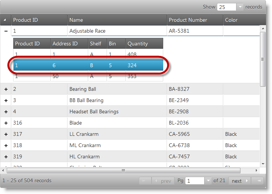
Task: Go to the first page arrow button
Action: point(144,181)
